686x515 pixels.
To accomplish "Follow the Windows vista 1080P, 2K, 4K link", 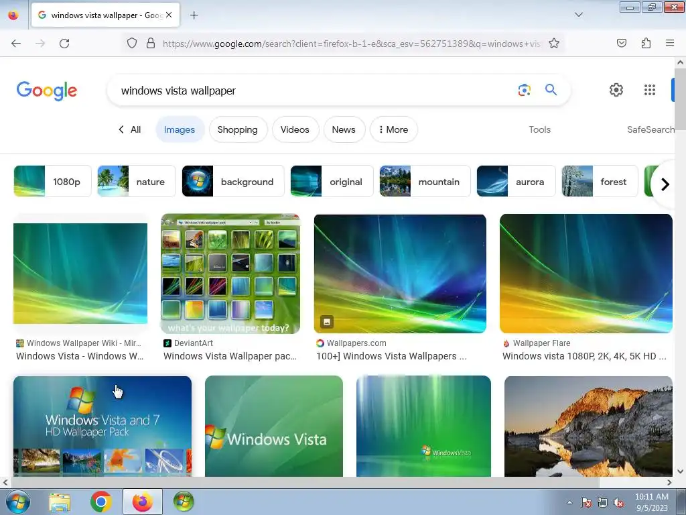I will (x=584, y=356).
